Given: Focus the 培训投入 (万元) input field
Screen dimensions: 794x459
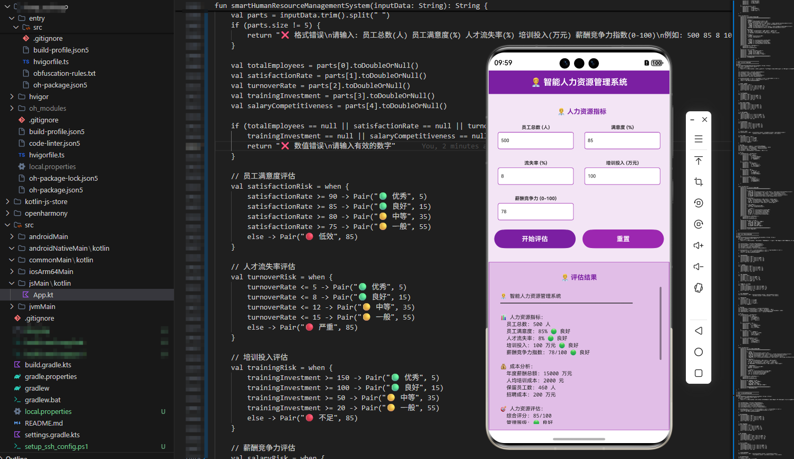Looking at the screenshot, I should point(622,176).
